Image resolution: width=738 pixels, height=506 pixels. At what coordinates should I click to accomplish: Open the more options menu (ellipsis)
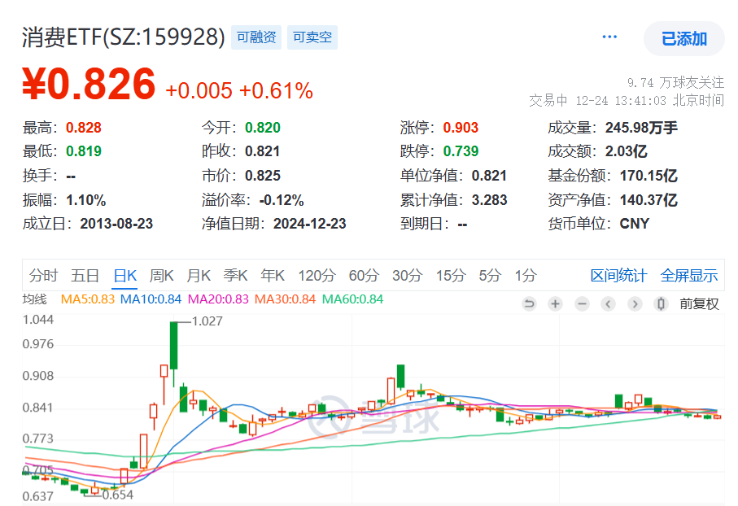tap(609, 37)
